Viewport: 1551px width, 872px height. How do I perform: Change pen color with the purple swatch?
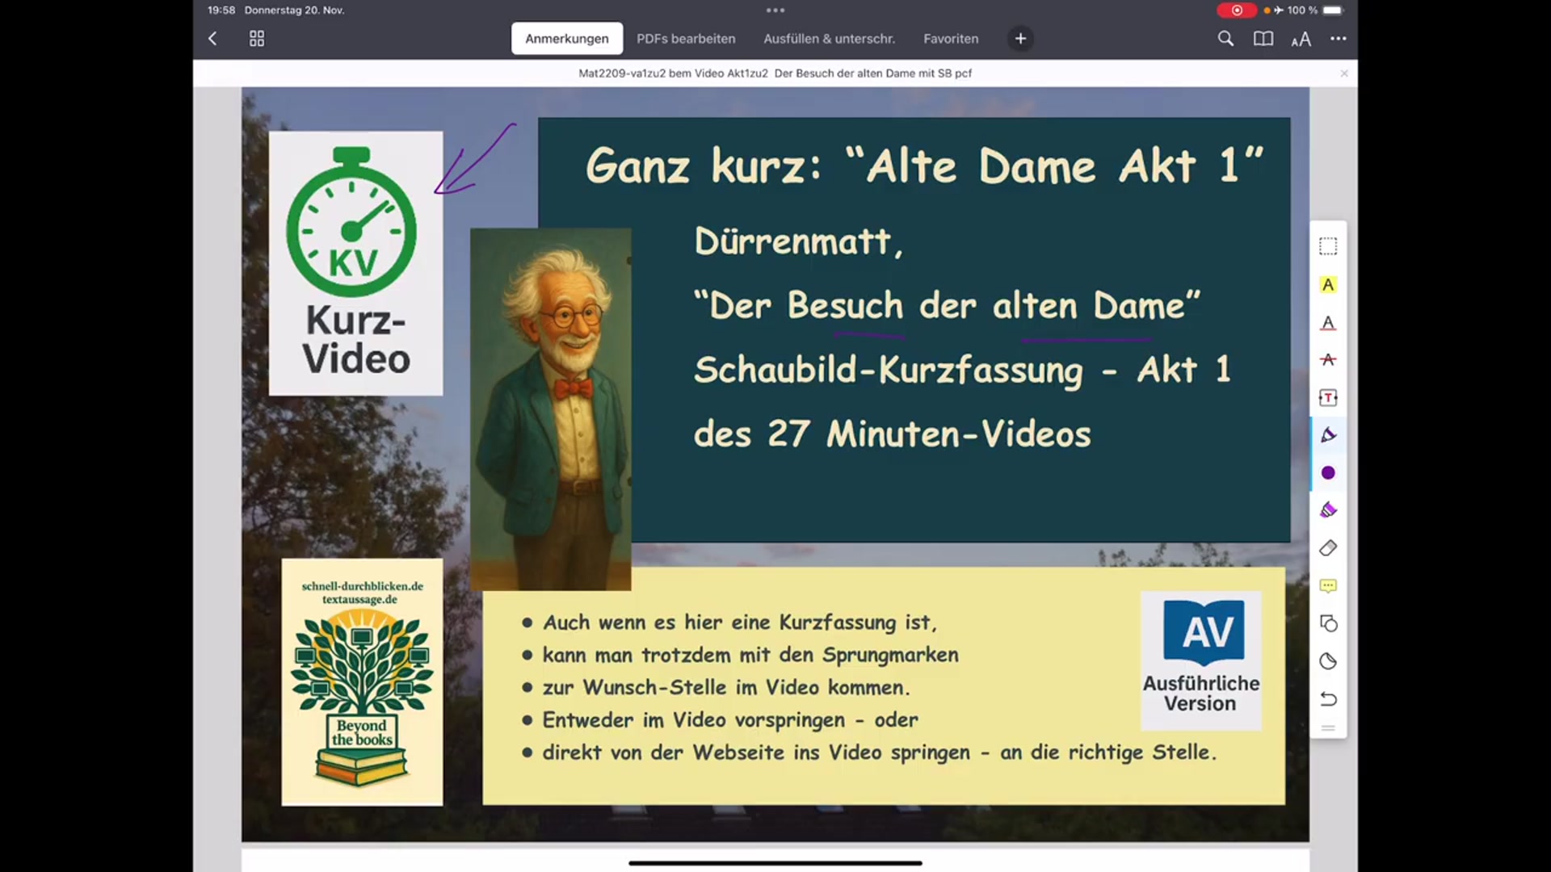1328,472
